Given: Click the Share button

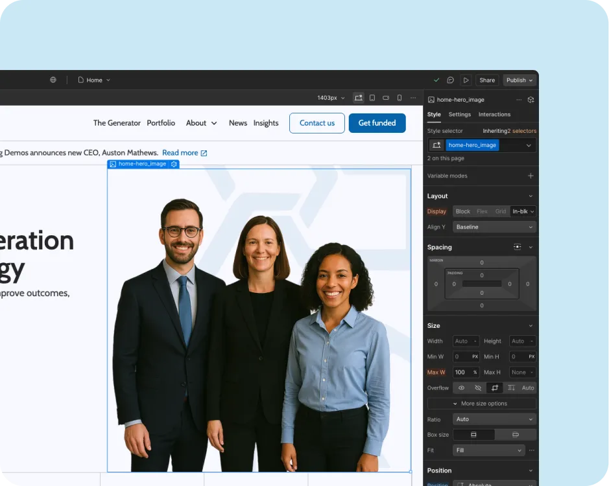Looking at the screenshot, I should tap(487, 80).
